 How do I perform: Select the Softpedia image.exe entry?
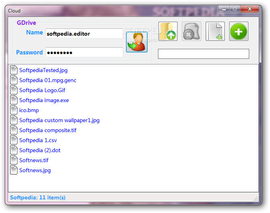click(x=44, y=100)
